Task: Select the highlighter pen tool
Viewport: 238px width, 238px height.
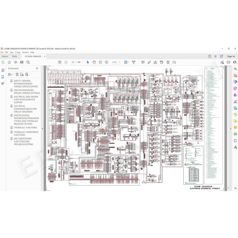Action: point(149,62)
